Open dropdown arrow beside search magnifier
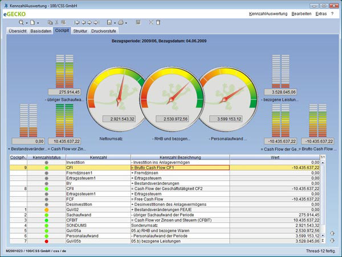This screenshot has width=342, height=257. (x=27, y=22)
